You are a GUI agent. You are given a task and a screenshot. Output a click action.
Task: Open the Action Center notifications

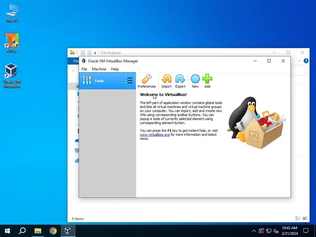coord(306,231)
